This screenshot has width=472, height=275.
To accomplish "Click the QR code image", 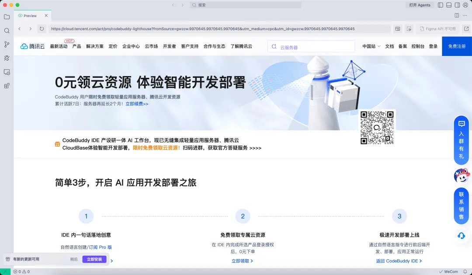I will click(x=377, y=127).
